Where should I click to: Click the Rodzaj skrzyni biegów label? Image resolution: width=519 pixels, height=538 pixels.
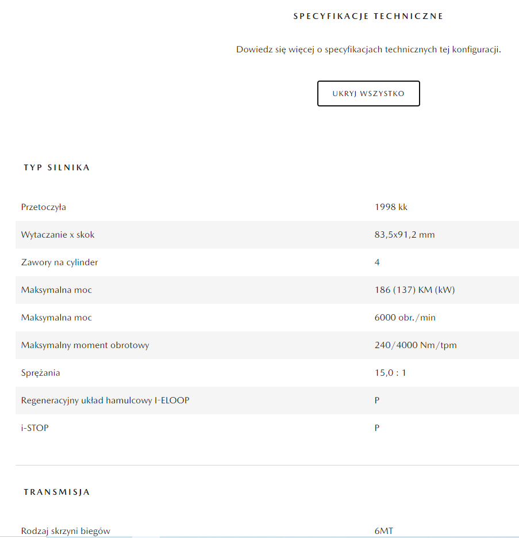click(x=66, y=531)
